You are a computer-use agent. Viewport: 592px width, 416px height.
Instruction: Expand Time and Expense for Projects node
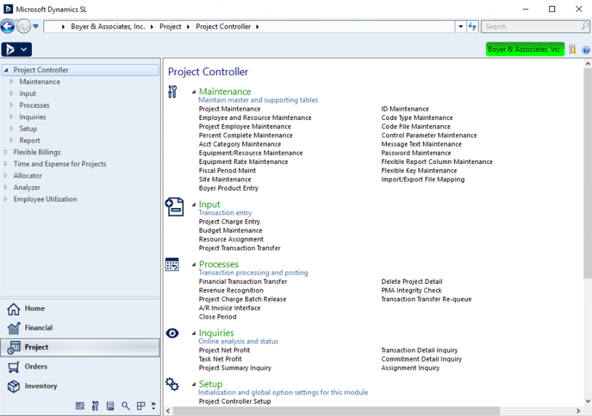(x=6, y=163)
